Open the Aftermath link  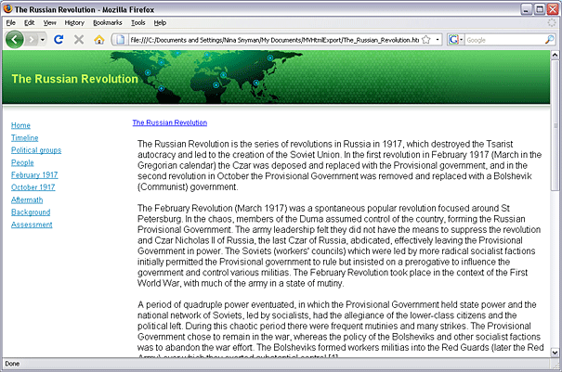[x=27, y=199]
